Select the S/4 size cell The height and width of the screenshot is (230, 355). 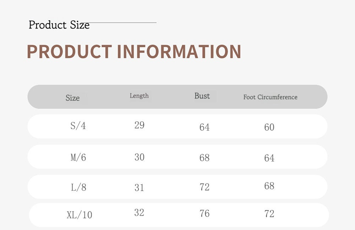click(x=78, y=126)
